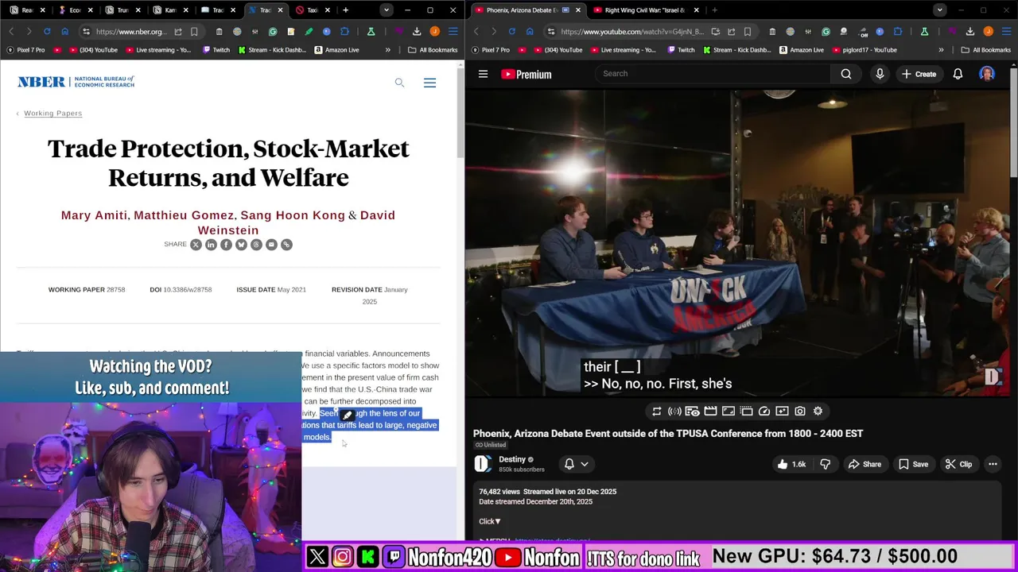Open the YouTube Create button
This screenshot has width=1018, height=572.
[x=919, y=74]
